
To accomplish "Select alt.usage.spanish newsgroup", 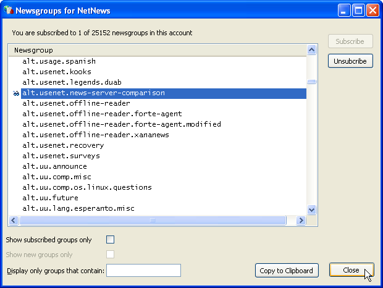I will pyautogui.click(x=59, y=62).
